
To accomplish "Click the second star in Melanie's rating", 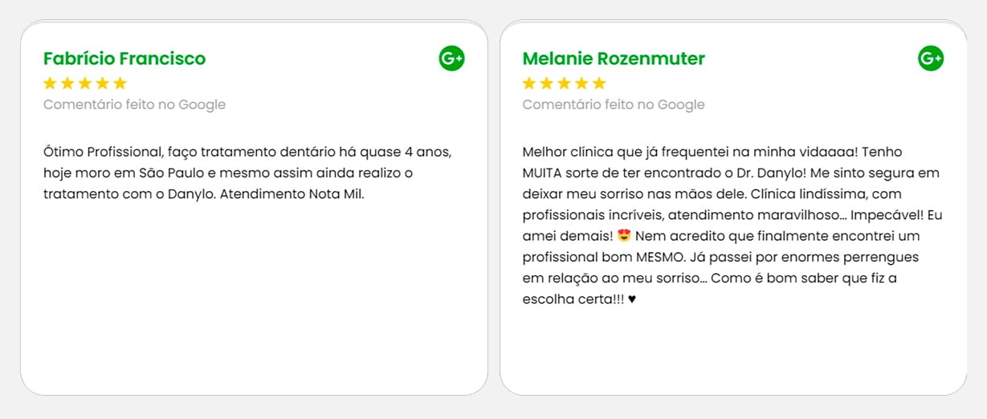I will pyautogui.click(x=547, y=83).
